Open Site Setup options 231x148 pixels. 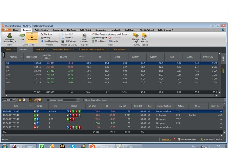pyautogui.click(x=47, y=34)
